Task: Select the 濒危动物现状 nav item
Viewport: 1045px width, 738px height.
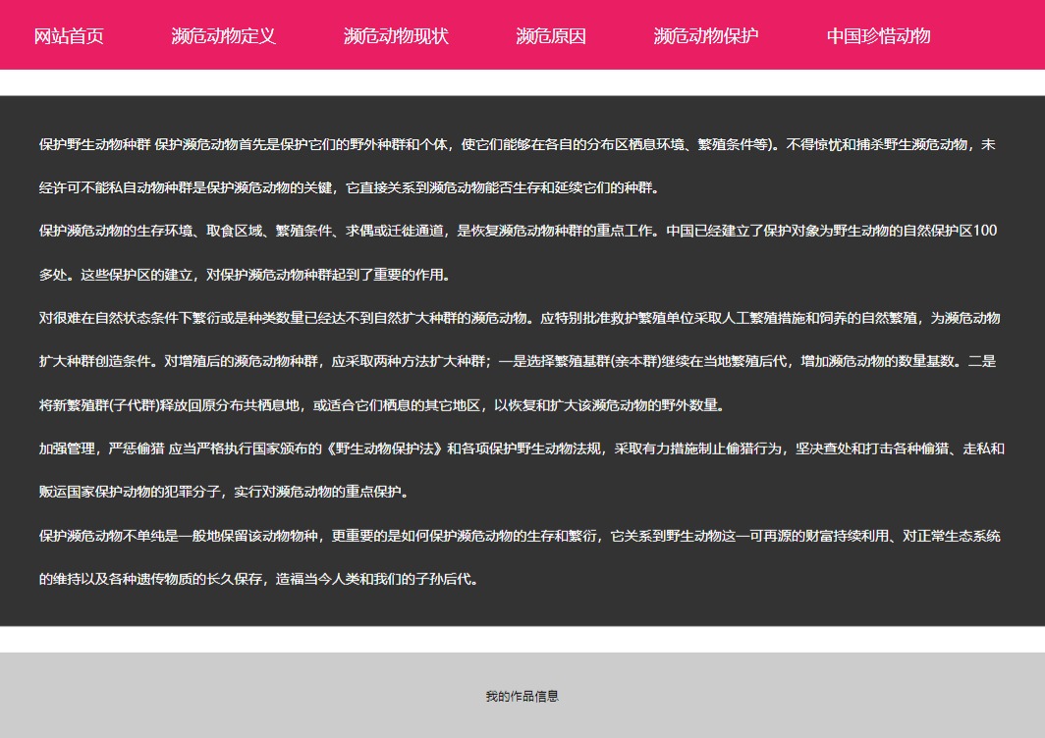Action: click(x=396, y=36)
